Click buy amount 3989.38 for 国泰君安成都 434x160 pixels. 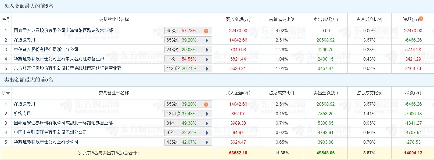(238, 123)
